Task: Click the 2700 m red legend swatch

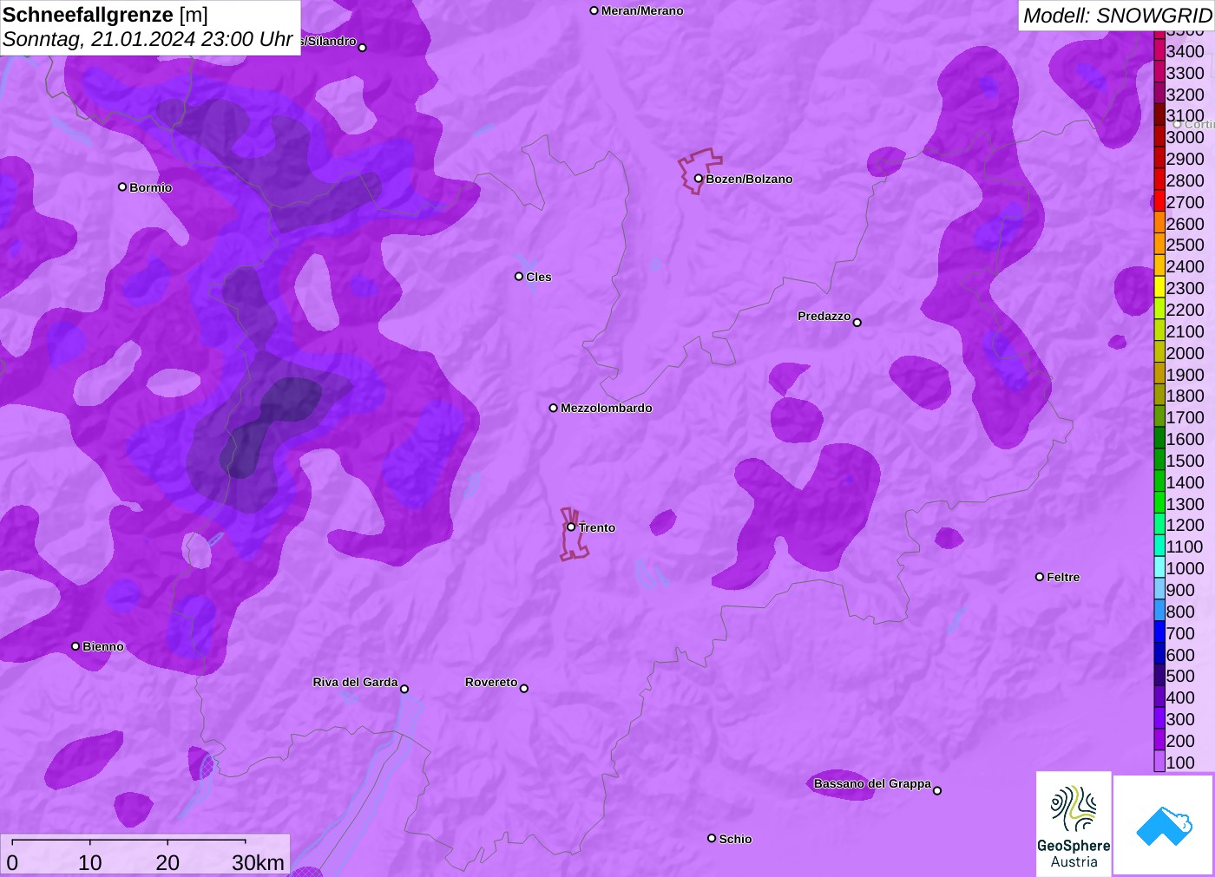Action: click(1159, 201)
